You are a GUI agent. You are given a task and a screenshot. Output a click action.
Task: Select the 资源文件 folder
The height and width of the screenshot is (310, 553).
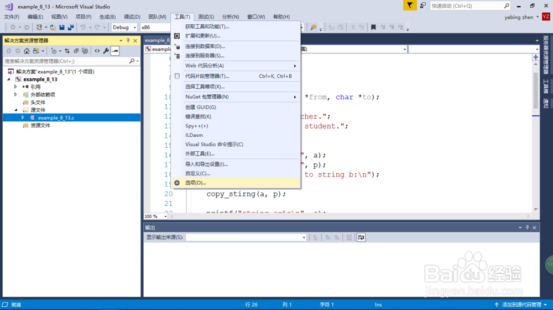(x=40, y=125)
